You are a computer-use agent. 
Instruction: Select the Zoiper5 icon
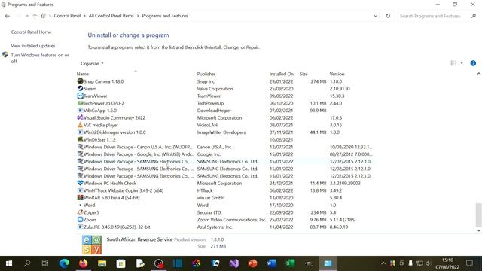coord(81,212)
